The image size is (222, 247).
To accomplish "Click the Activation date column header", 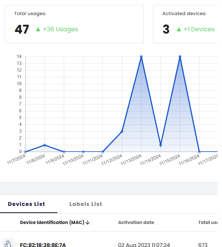I will pyautogui.click(x=136, y=222).
